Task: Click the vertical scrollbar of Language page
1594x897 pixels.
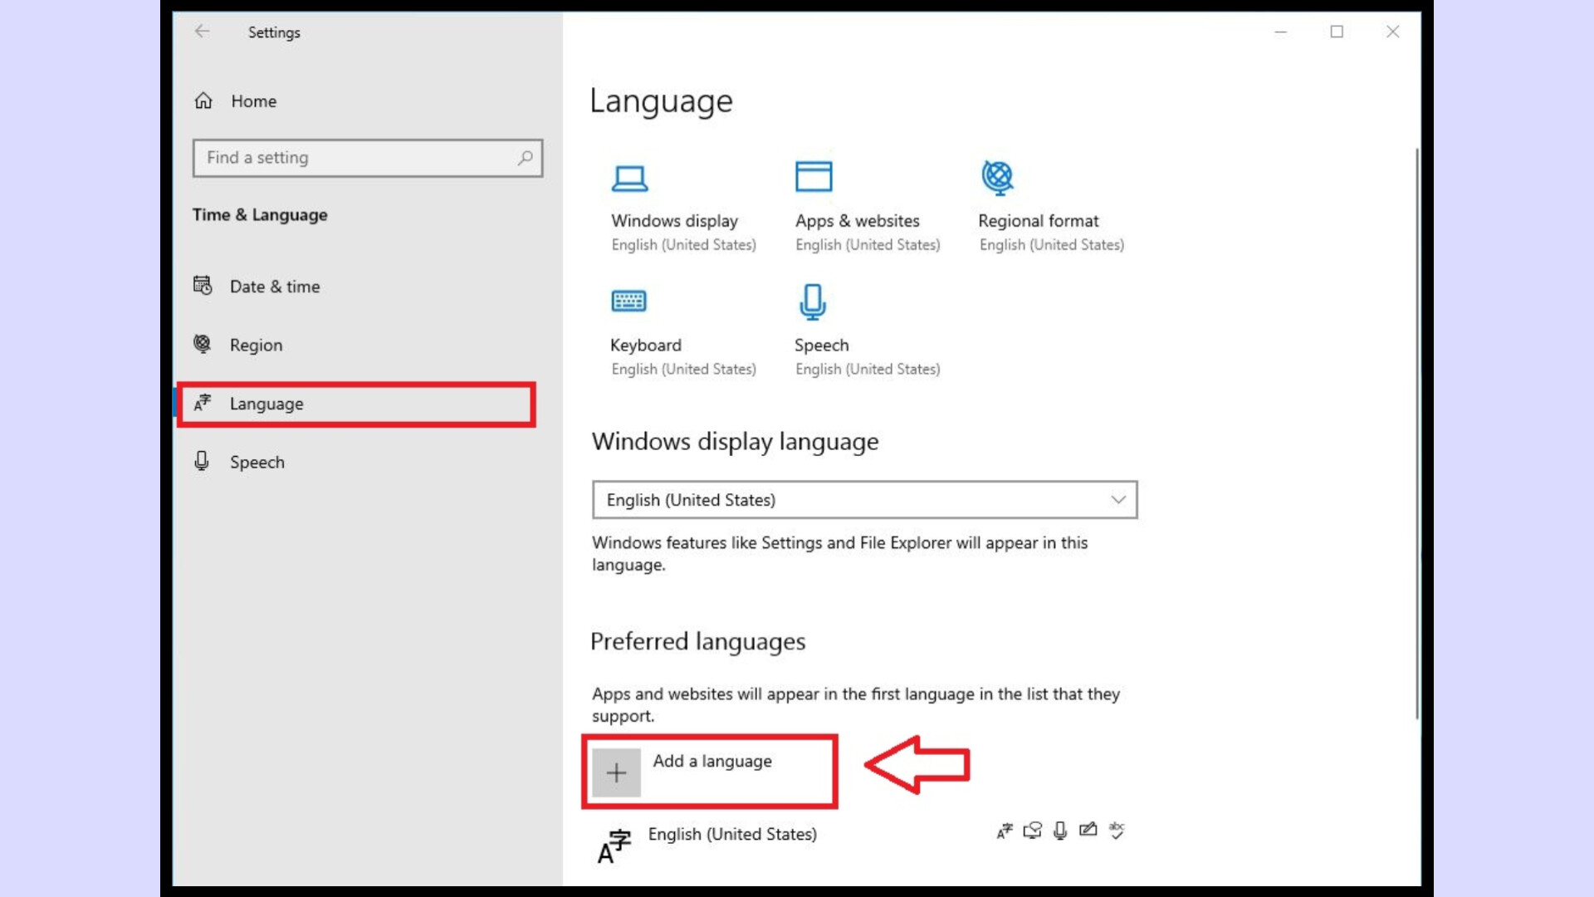Action: tap(1416, 434)
